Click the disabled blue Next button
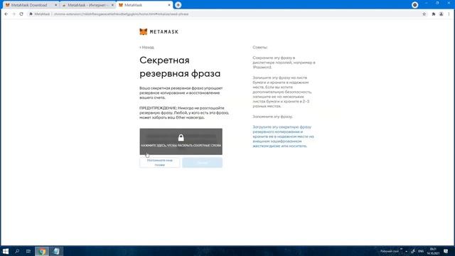This screenshot has width=455, height=256. (202, 163)
